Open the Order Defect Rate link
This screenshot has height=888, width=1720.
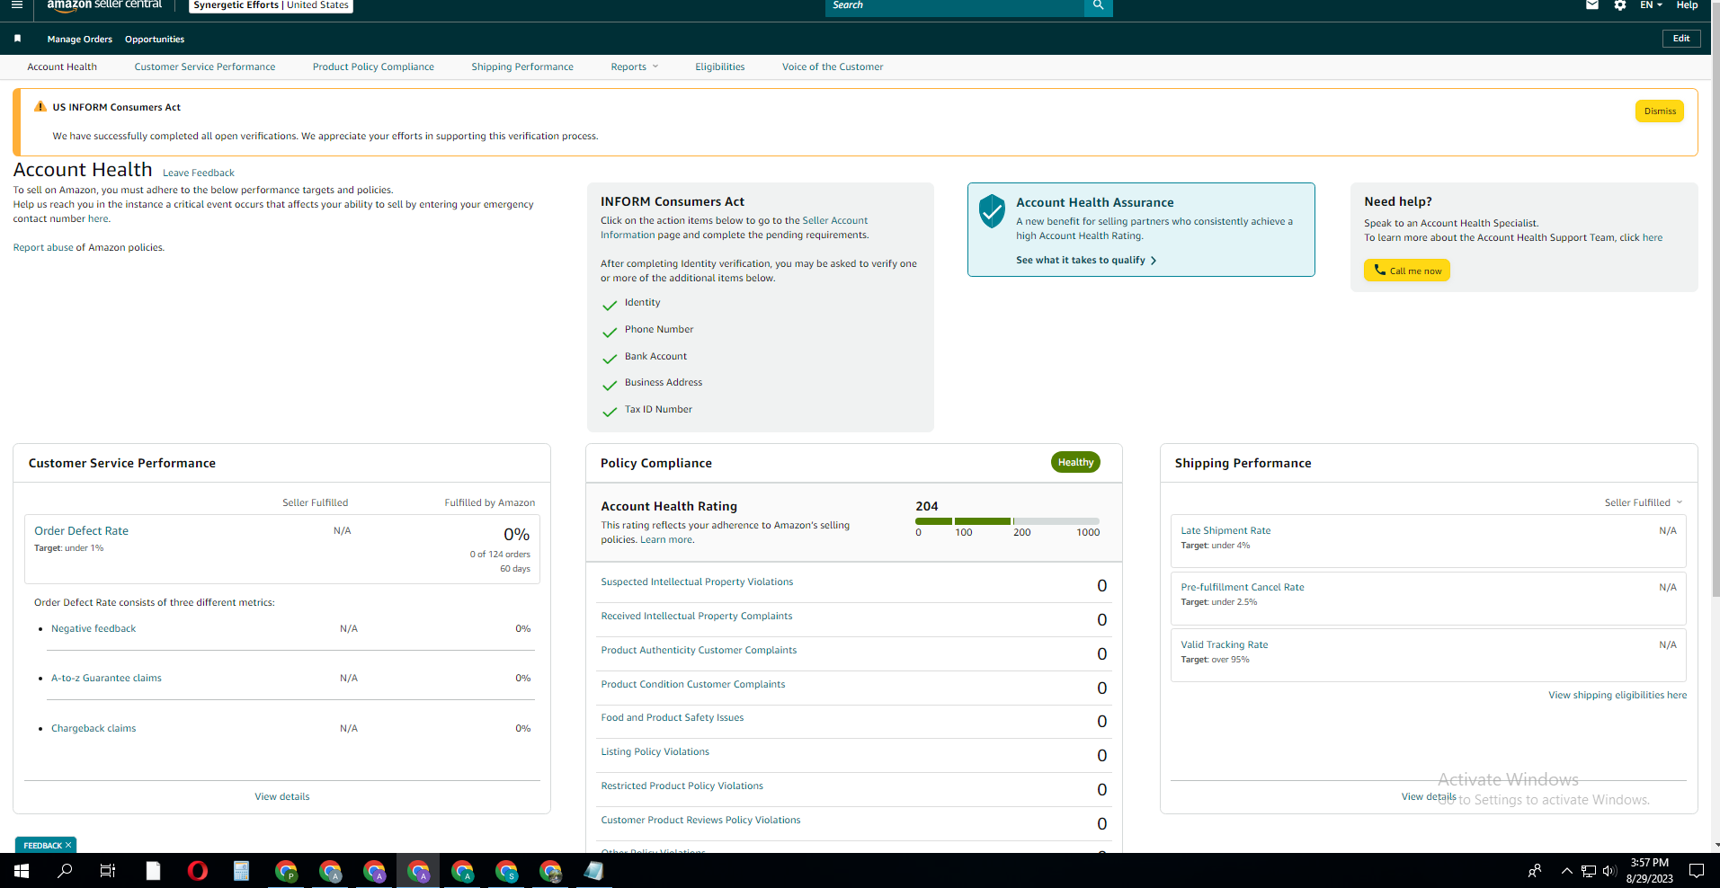tap(81, 531)
